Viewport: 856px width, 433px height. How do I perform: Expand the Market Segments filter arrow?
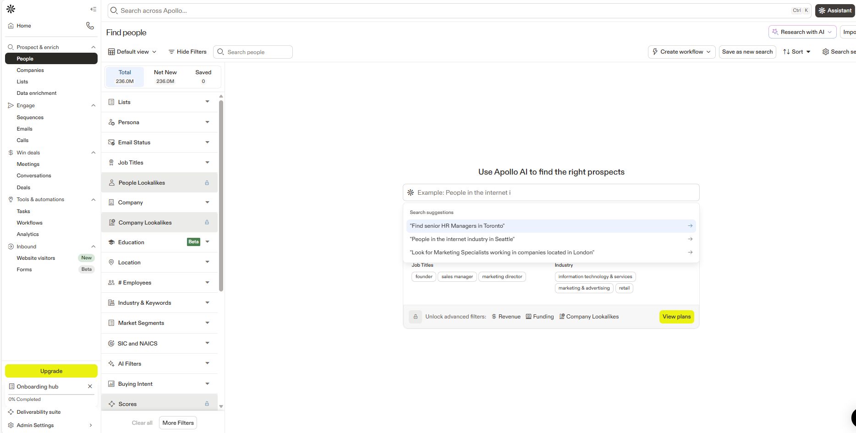[207, 323]
